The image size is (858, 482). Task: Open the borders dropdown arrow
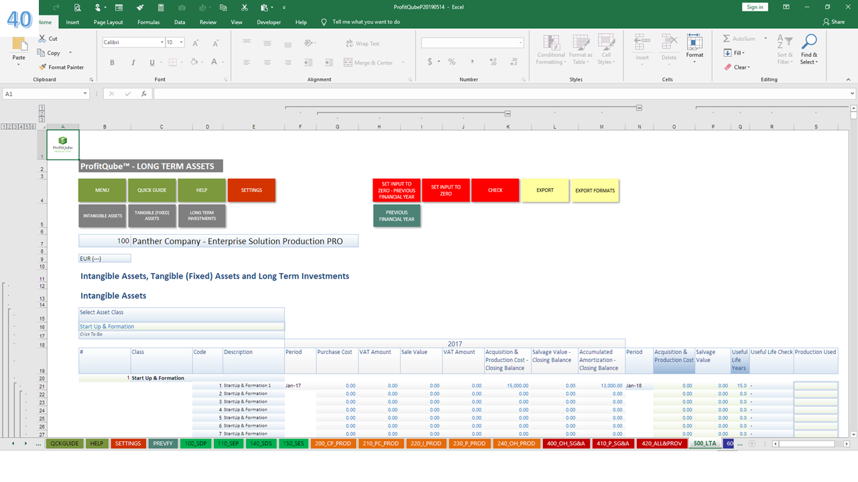(181, 62)
